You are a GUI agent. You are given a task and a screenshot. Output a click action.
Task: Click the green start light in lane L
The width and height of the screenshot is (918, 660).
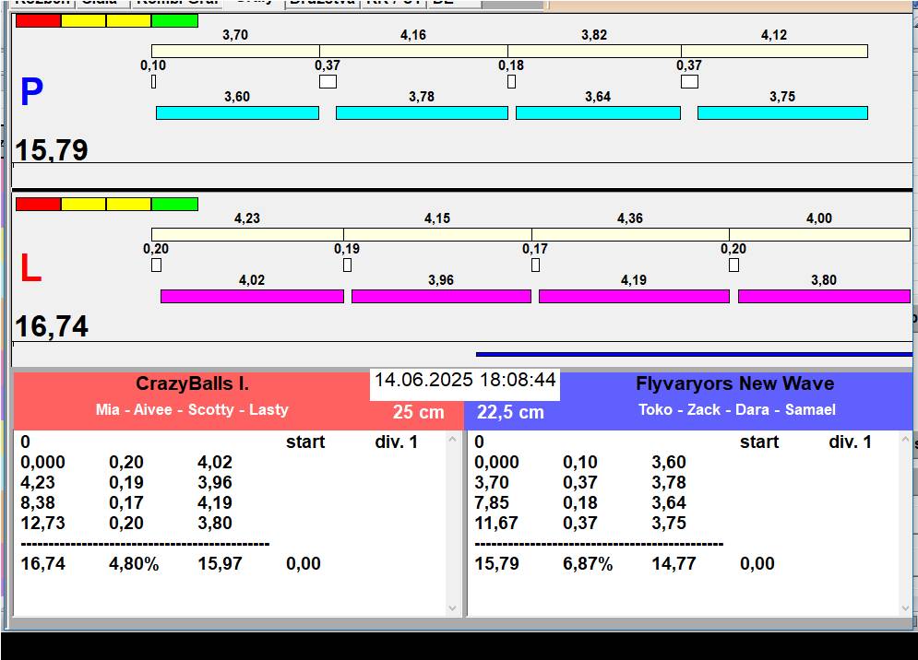click(174, 204)
